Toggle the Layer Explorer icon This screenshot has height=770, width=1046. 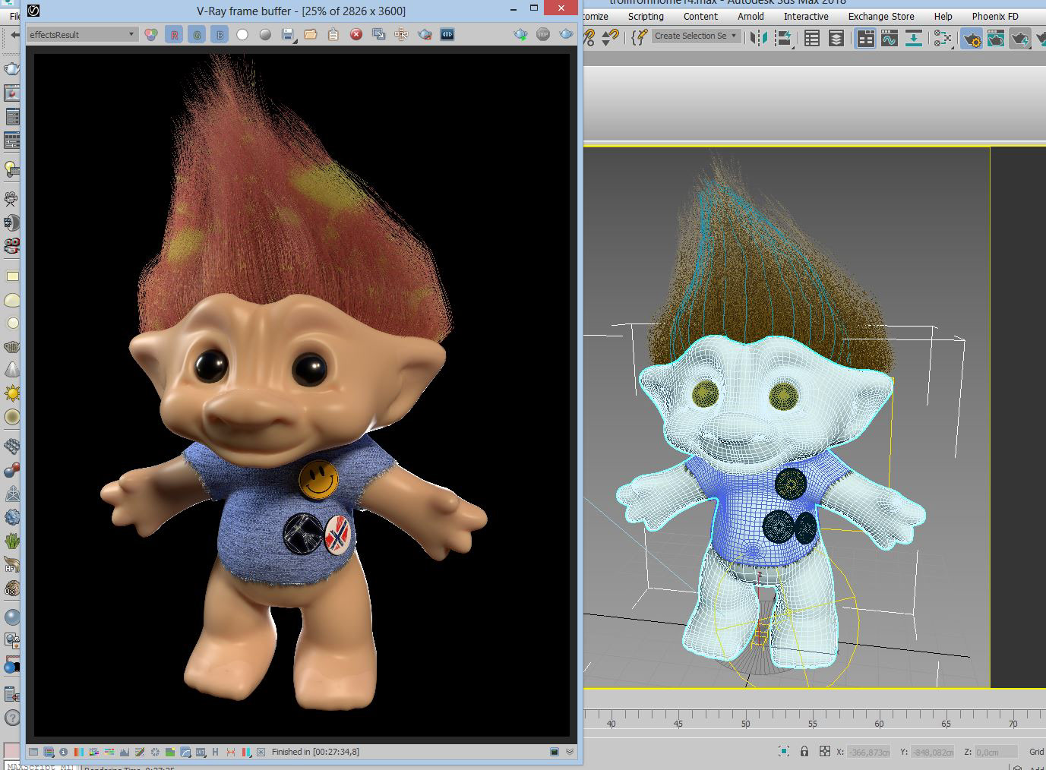point(836,37)
